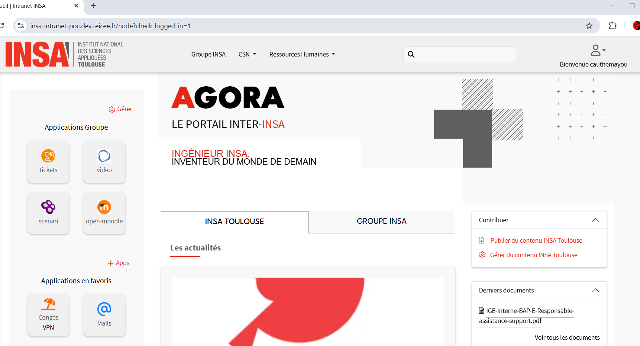Click the INSA Toulouse logo
The height and width of the screenshot is (346, 640).
pyautogui.click(x=64, y=54)
